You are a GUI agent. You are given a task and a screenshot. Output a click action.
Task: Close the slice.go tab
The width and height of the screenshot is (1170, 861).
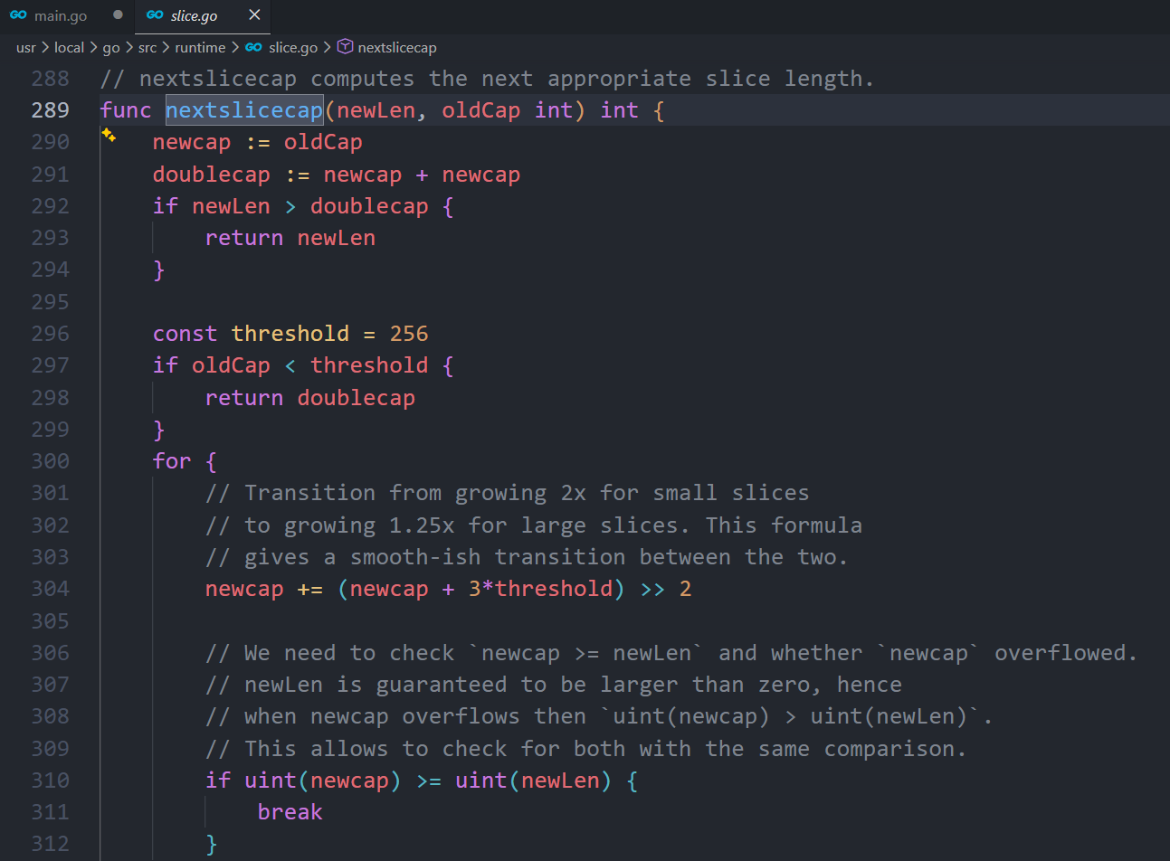[254, 15]
